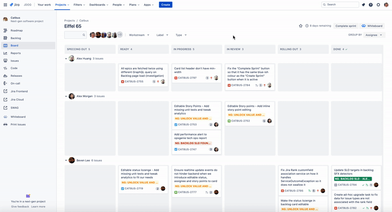The image size is (392, 212).
Task: Open the Filters menu
Action: 79,5
